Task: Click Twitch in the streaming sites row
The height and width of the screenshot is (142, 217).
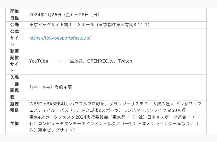Action: click(x=125, y=61)
